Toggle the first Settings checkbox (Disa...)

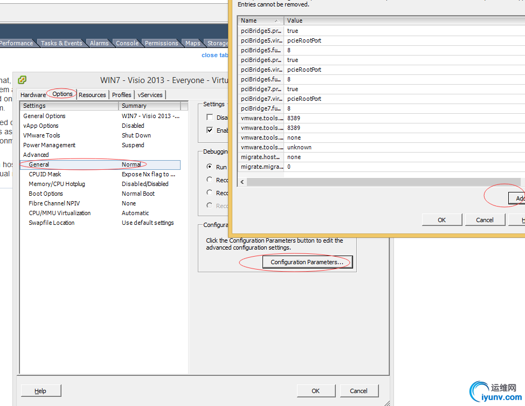[x=210, y=117]
